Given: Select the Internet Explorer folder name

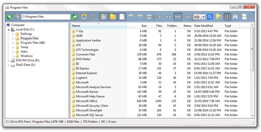Looking at the screenshot, I should coord(86,73).
